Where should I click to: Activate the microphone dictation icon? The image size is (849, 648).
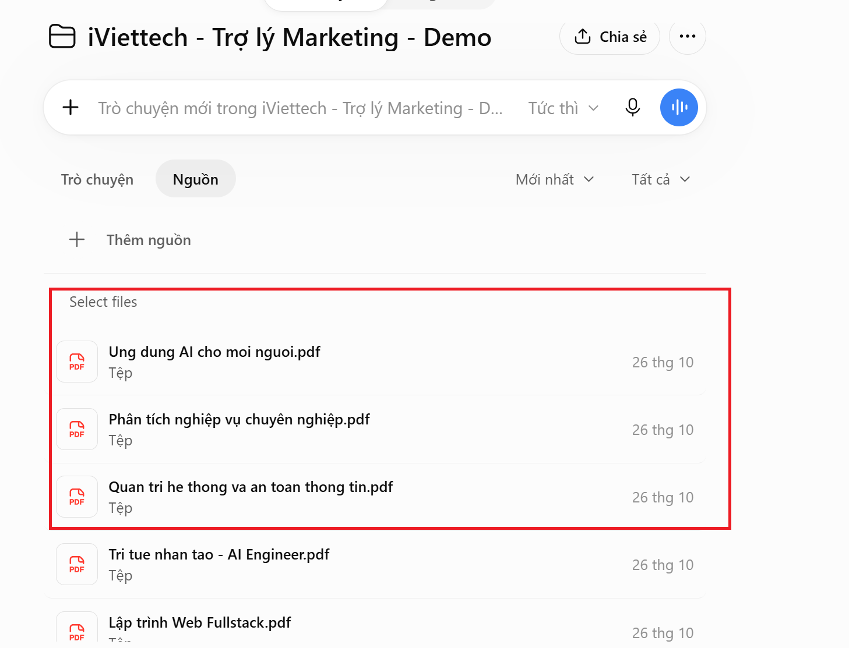pyautogui.click(x=633, y=107)
